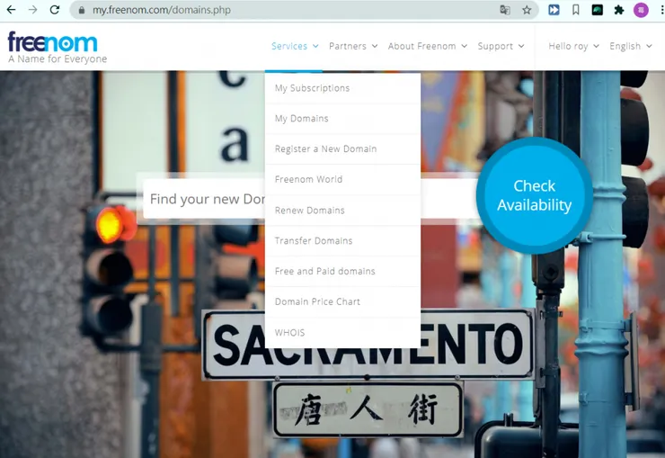Choose My Domains in the dropdown

pyautogui.click(x=342, y=119)
